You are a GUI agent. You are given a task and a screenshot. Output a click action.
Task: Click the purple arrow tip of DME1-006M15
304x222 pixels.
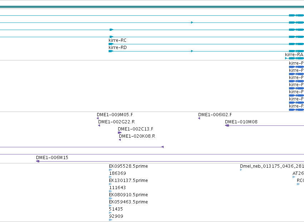pyautogui.click(x=38, y=161)
